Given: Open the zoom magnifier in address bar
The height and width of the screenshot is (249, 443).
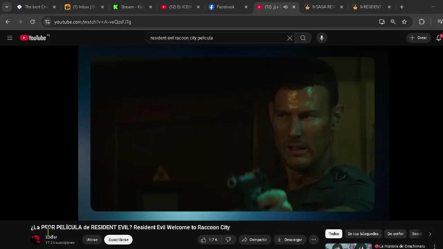Looking at the screenshot, I should (x=393, y=22).
